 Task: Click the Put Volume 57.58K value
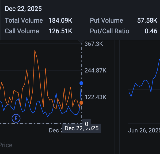(147, 21)
